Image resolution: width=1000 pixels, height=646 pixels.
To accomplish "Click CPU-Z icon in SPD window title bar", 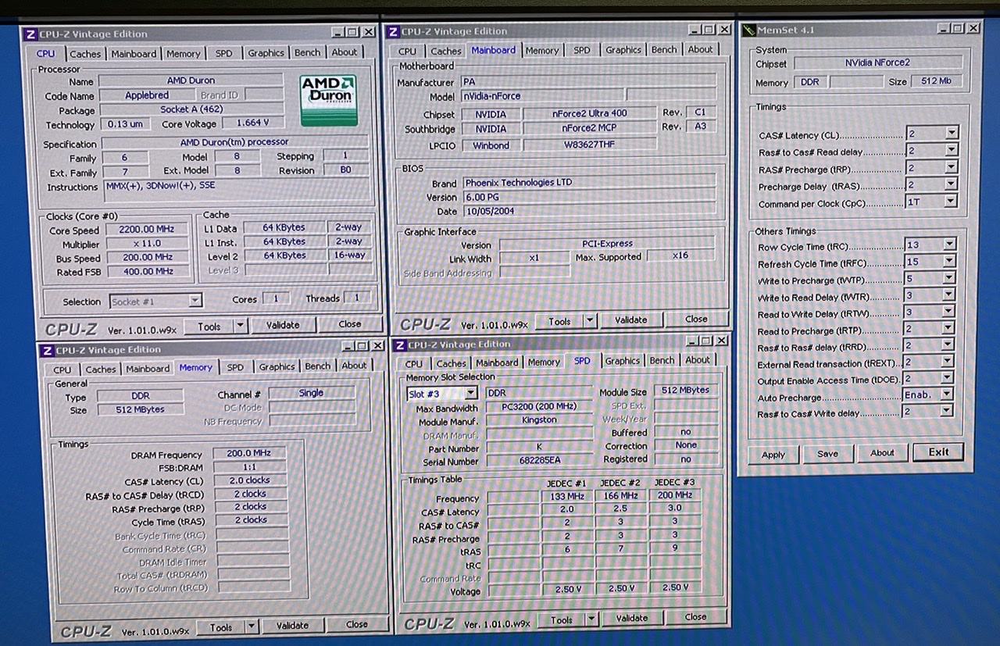I will pos(399,344).
